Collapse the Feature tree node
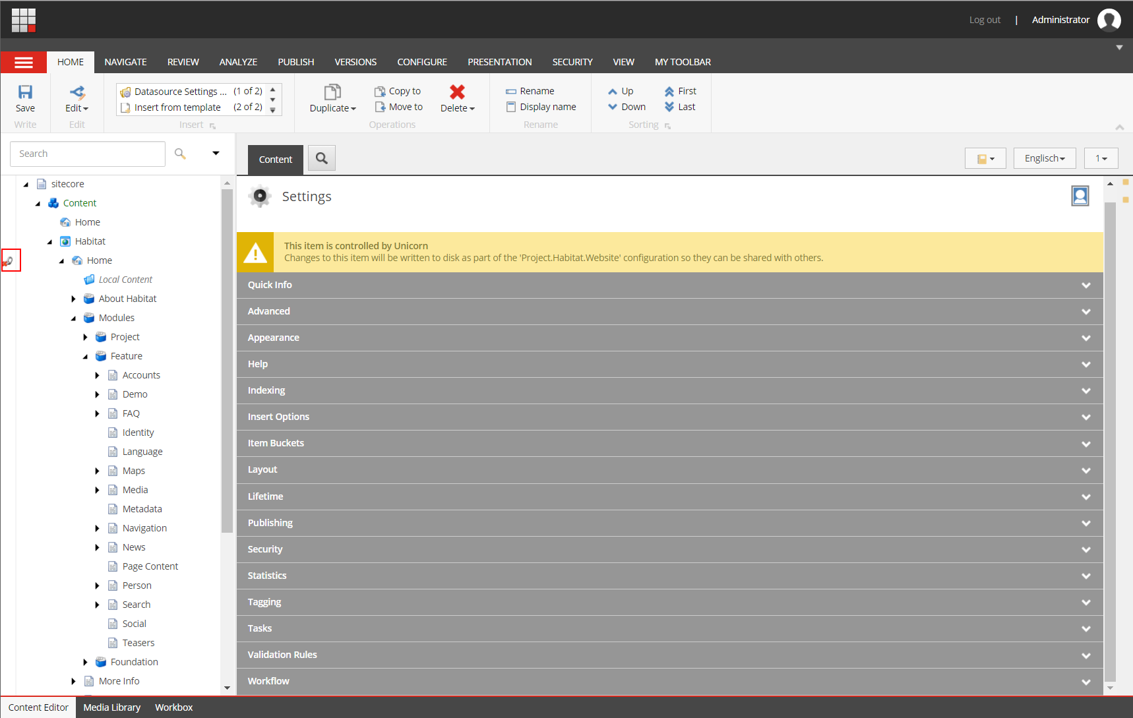 coord(85,357)
